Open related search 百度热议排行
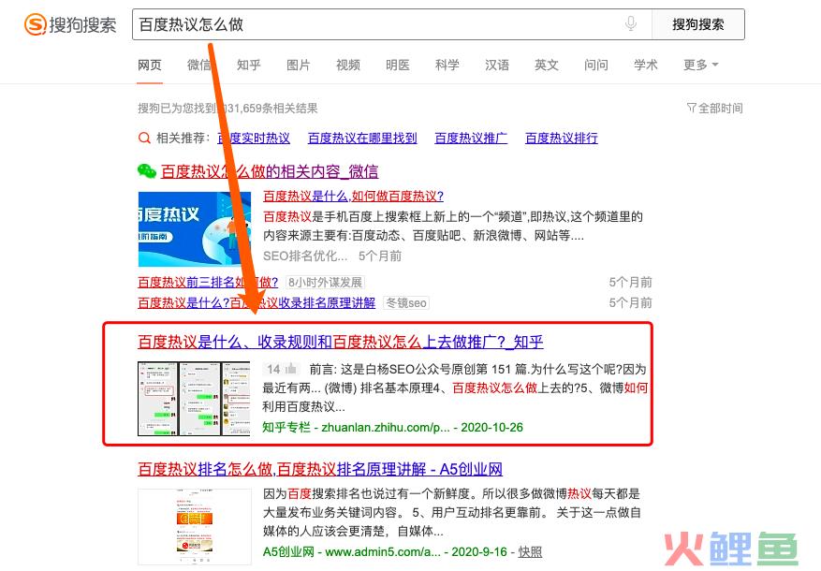This screenshot has width=821, height=571. [562, 139]
